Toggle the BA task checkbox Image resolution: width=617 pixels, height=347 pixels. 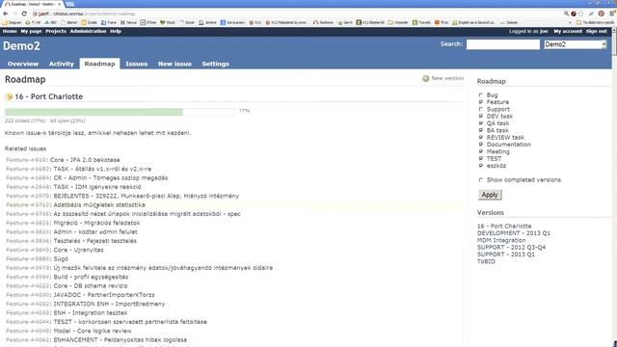point(480,130)
